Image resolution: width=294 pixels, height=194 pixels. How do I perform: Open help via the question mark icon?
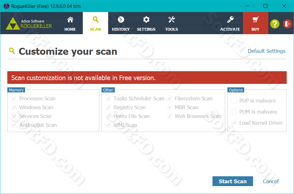pyautogui.click(x=275, y=24)
